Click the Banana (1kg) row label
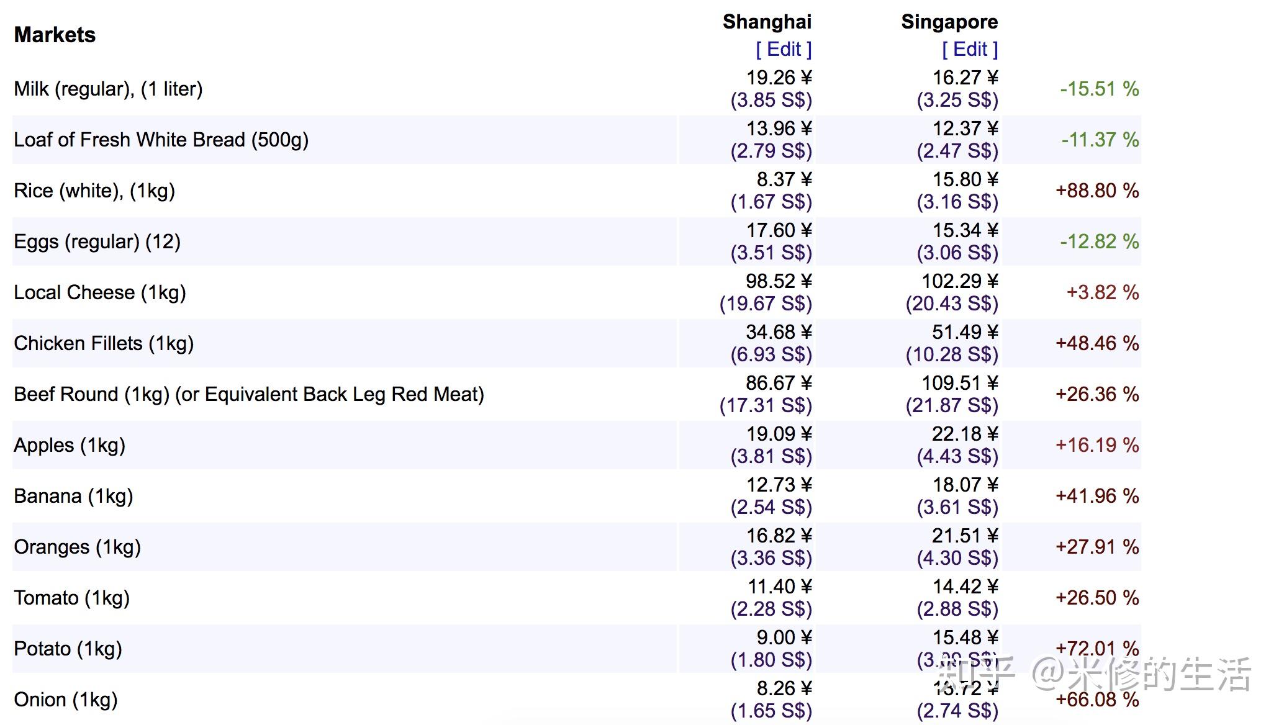1284x725 pixels. (x=73, y=496)
